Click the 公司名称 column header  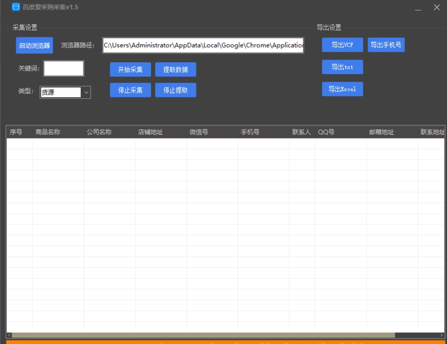click(x=99, y=132)
